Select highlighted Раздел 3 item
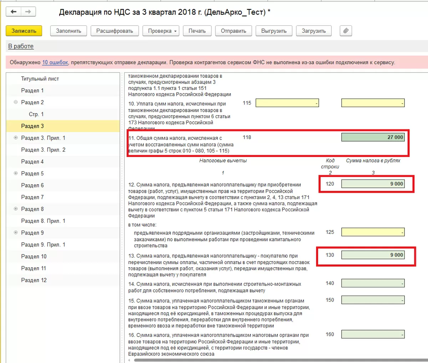Viewport: 428px width, 363px height. click(x=63, y=126)
